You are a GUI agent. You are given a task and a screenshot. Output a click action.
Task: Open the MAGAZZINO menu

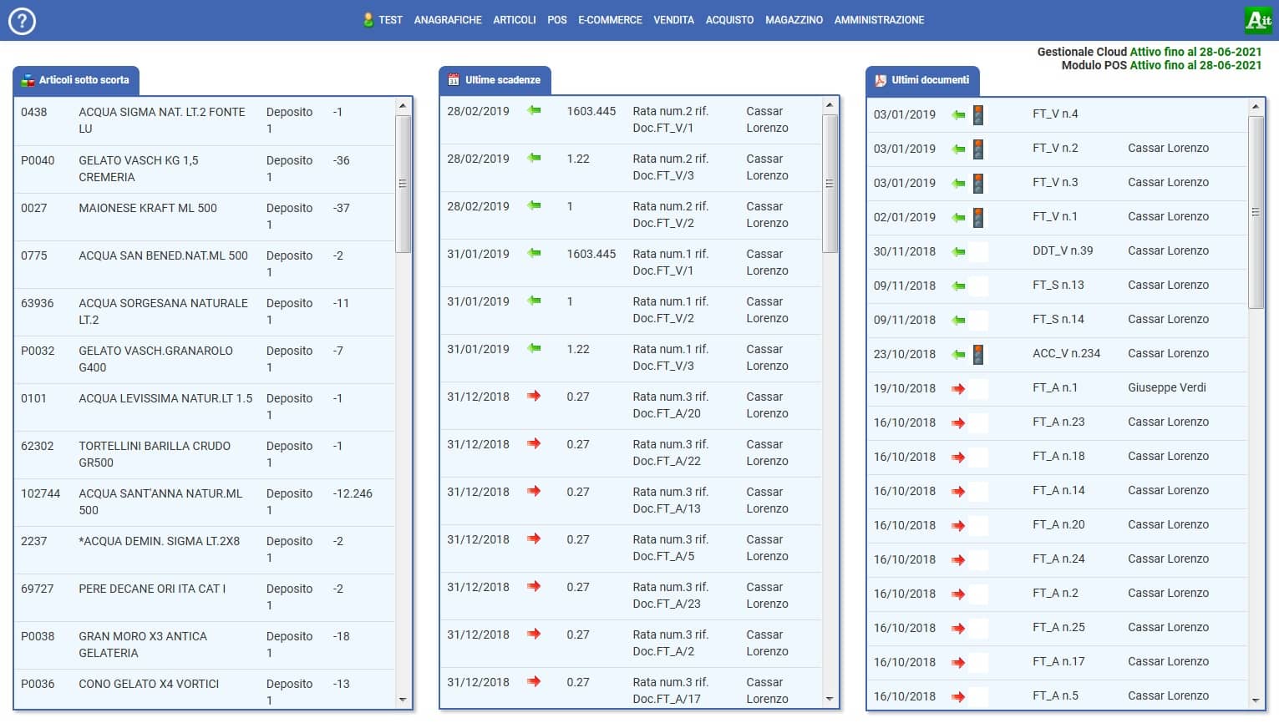[x=794, y=20]
